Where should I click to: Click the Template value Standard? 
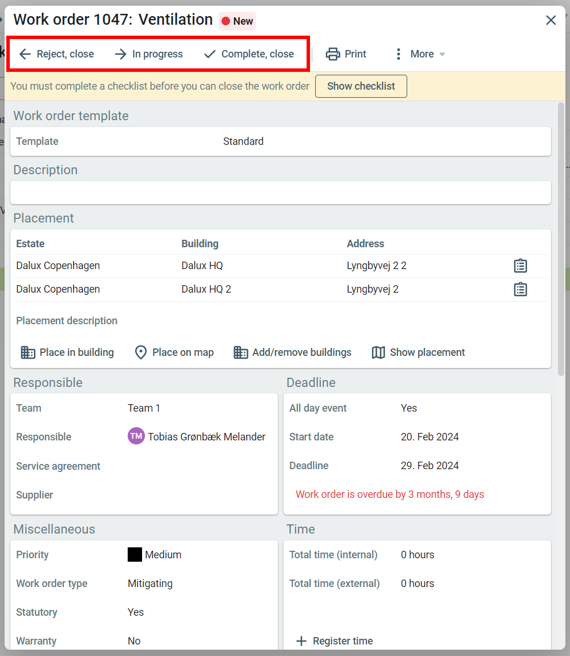(x=243, y=141)
